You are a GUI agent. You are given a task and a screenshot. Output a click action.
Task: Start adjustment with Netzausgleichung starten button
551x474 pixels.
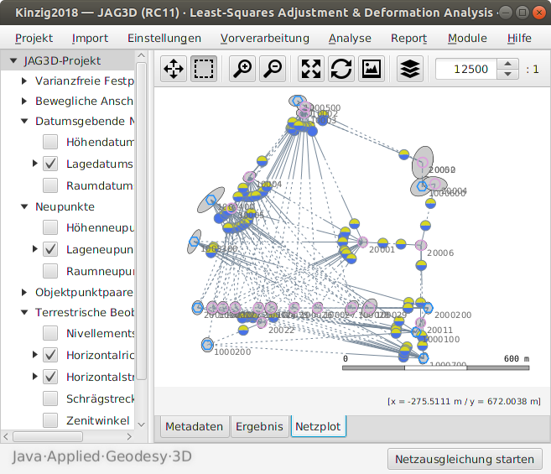click(x=465, y=459)
